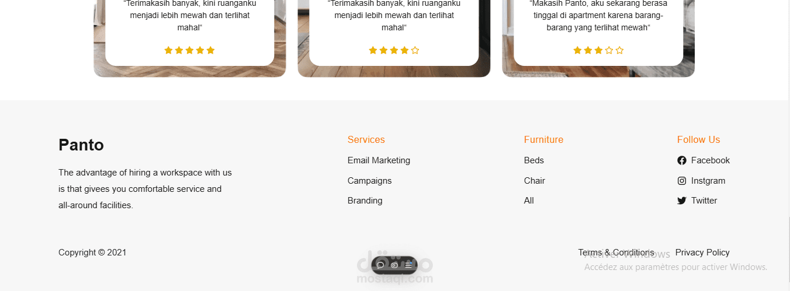Click the Twitter bird icon
Image resolution: width=790 pixels, height=291 pixels.
click(681, 201)
